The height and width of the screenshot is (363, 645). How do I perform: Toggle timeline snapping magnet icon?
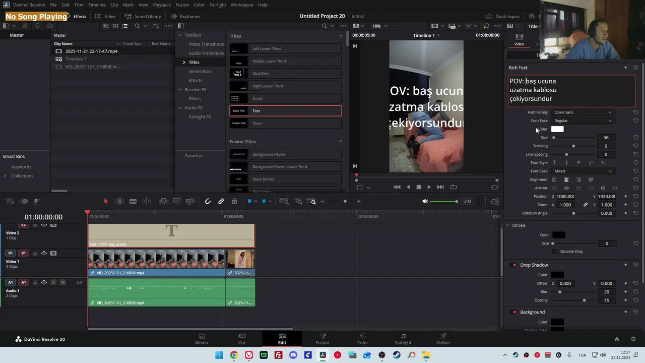[208, 201]
